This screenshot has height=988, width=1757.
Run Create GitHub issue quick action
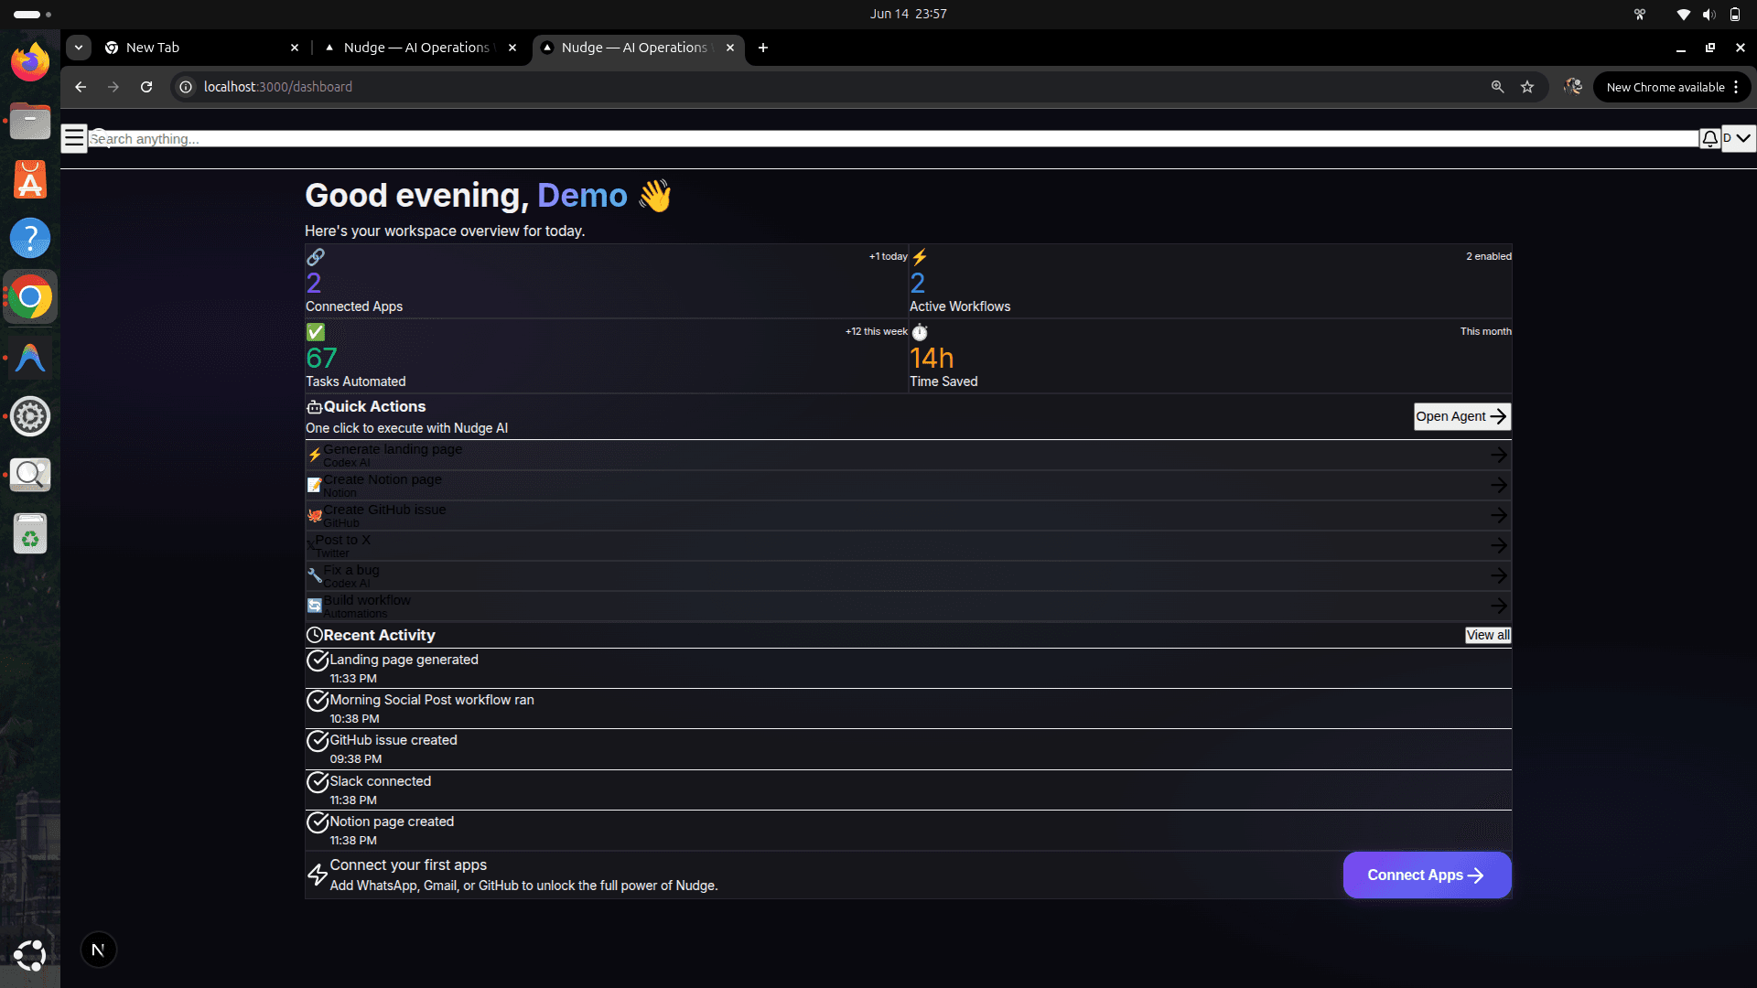908,515
